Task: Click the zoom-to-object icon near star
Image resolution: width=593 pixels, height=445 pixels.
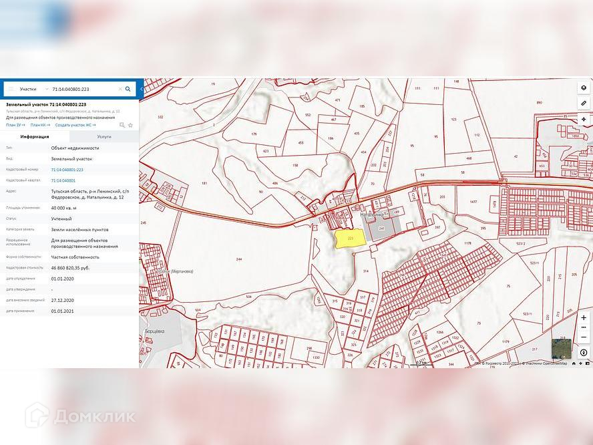Action: 122,125
